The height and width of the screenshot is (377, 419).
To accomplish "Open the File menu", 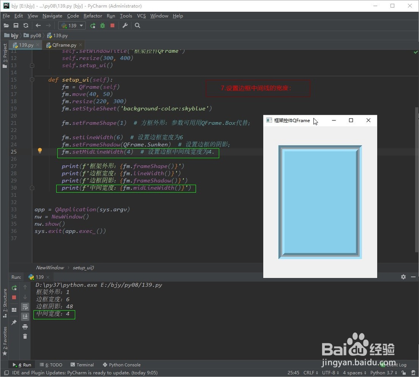I will coord(6,16).
